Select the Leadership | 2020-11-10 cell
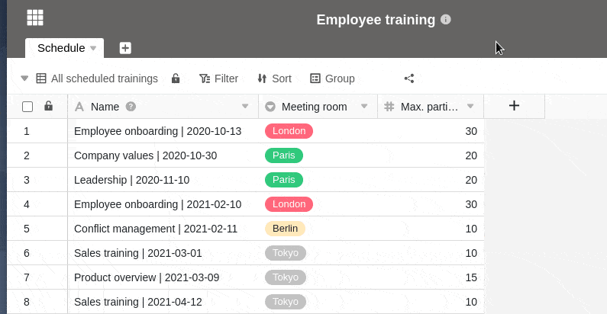 click(x=131, y=180)
